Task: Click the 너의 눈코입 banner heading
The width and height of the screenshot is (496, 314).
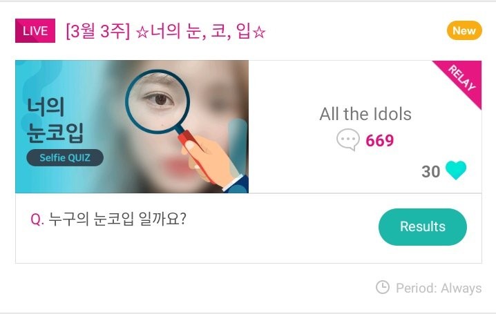Action: pos(55,119)
